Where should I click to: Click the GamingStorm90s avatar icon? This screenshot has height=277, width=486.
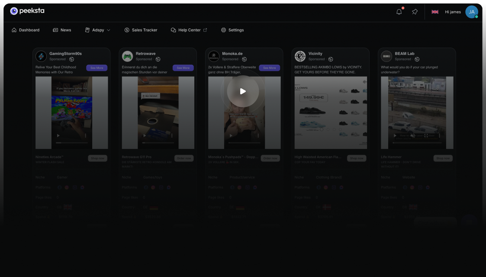coord(41,56)
